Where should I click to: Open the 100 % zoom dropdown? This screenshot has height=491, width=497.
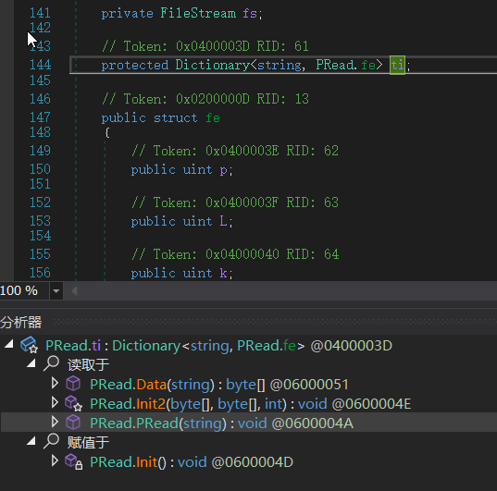coord(56,290)
